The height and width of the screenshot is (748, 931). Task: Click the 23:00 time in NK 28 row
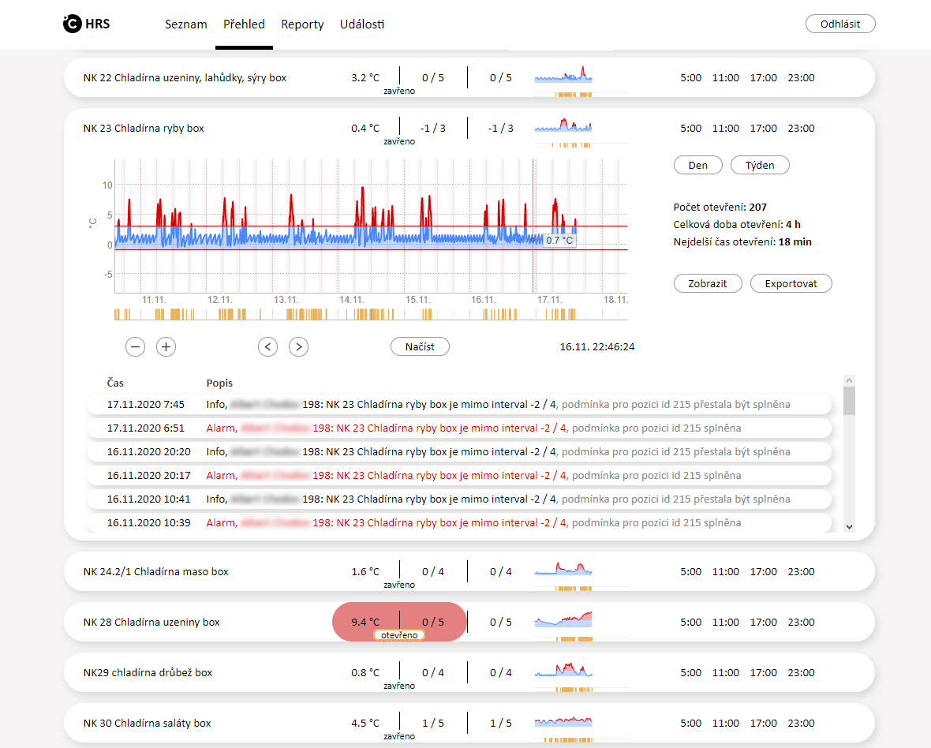click(801, 622)
